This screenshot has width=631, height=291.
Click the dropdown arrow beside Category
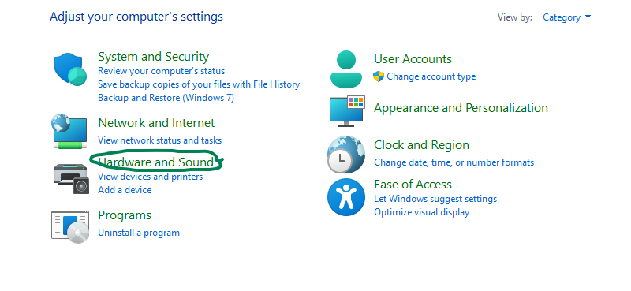click(588, 17)
